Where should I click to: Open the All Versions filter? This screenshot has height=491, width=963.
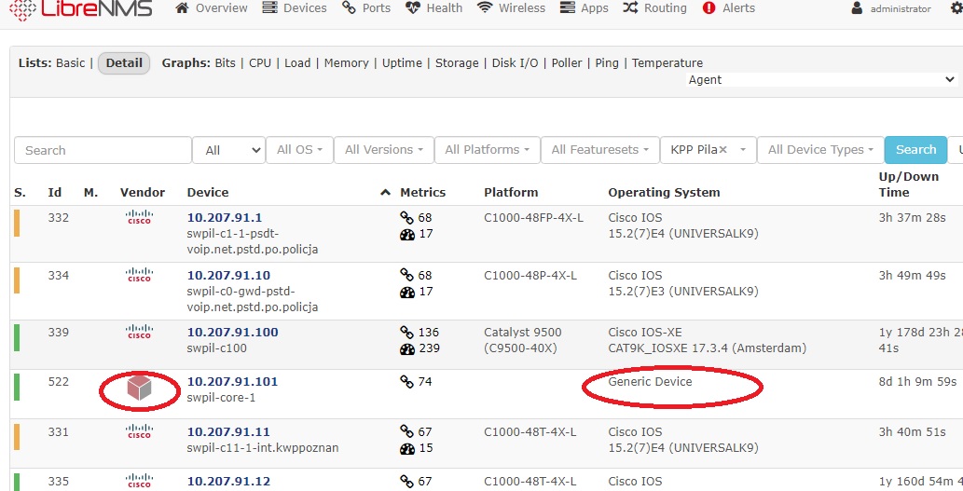(384, 150)
